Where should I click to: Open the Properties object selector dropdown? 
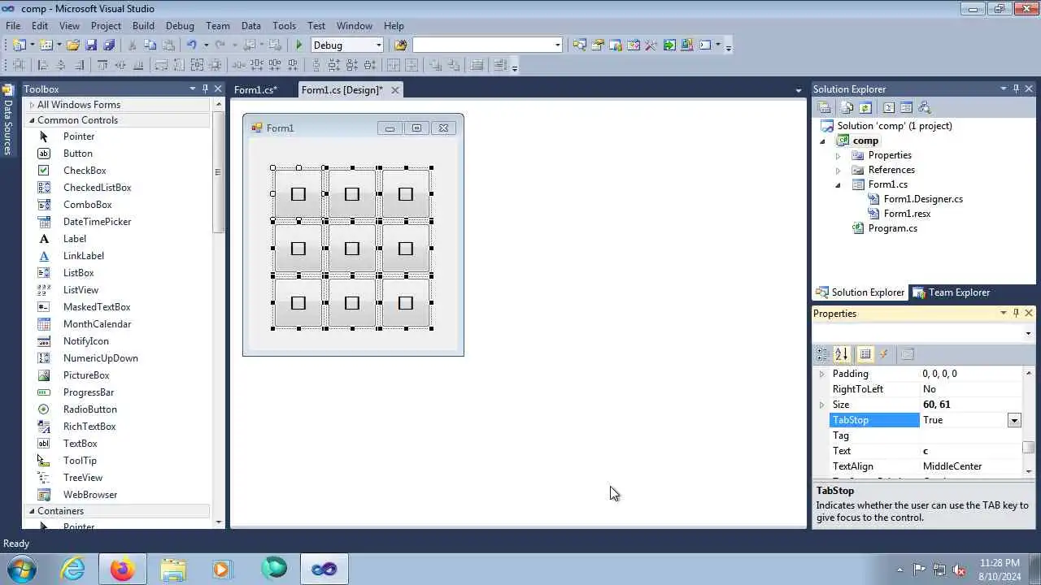coord(1028,333)
